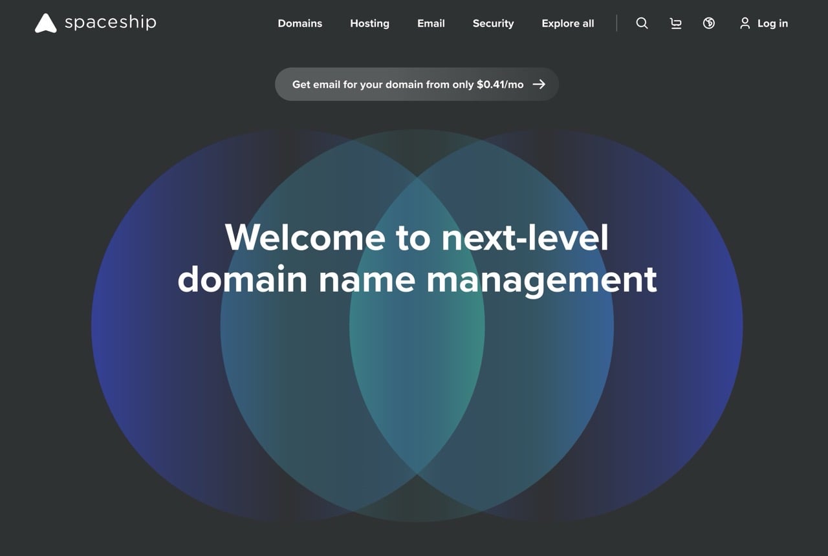The image size is (828, 556).
Task: Click the arrow in the email promo banner
Action: (x=539, y=84)
